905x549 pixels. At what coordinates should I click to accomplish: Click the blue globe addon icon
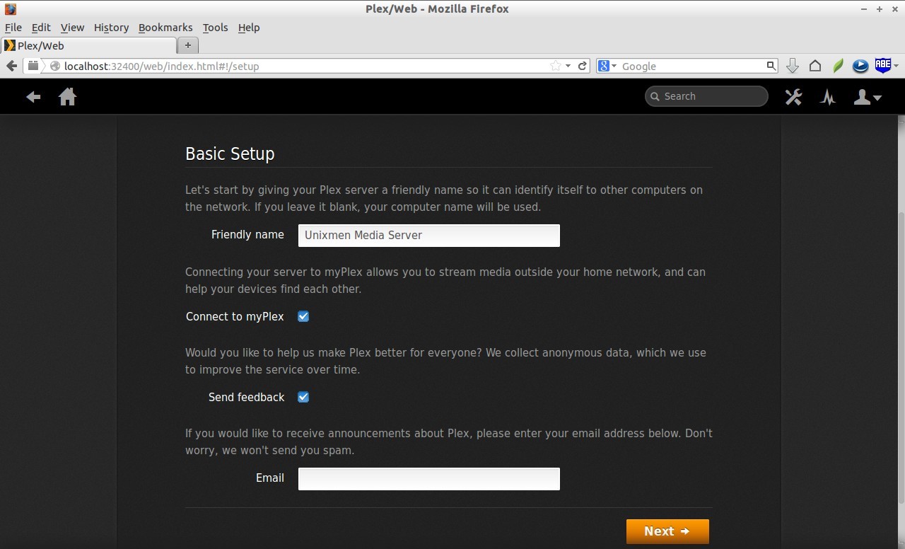[860, 66]
